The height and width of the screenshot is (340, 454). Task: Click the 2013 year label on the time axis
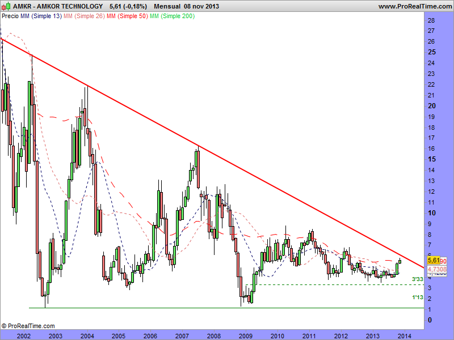(373, 336)
